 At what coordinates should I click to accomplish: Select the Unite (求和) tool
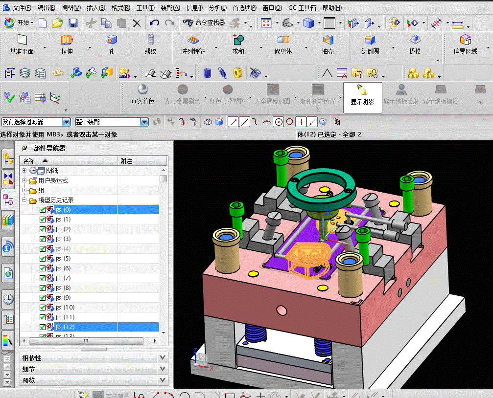pyautogui.click(x=238, y=44)
